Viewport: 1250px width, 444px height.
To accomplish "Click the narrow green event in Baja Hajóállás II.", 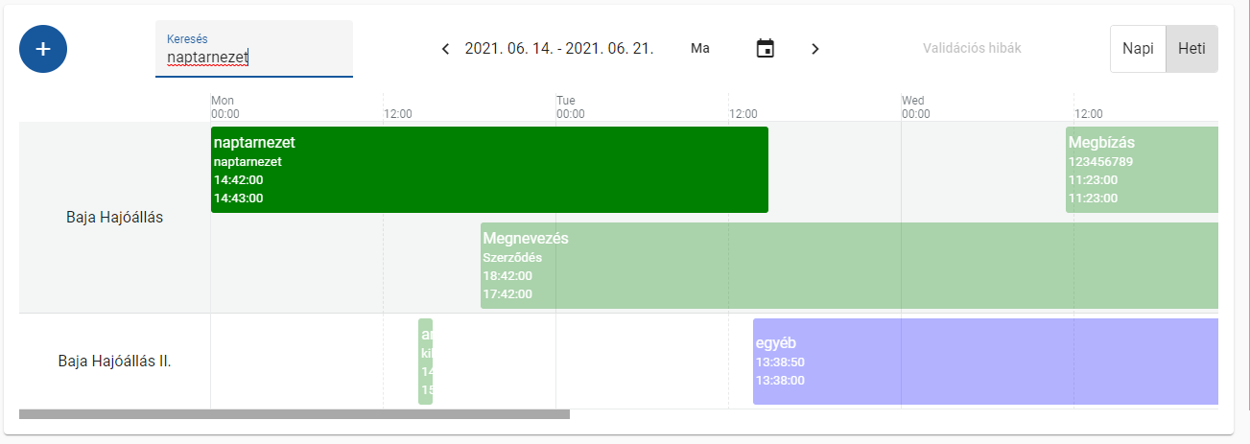I will [426, 362].
